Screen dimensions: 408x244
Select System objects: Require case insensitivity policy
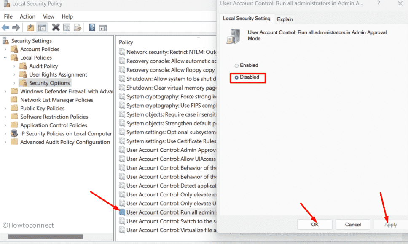coord(171,114)
